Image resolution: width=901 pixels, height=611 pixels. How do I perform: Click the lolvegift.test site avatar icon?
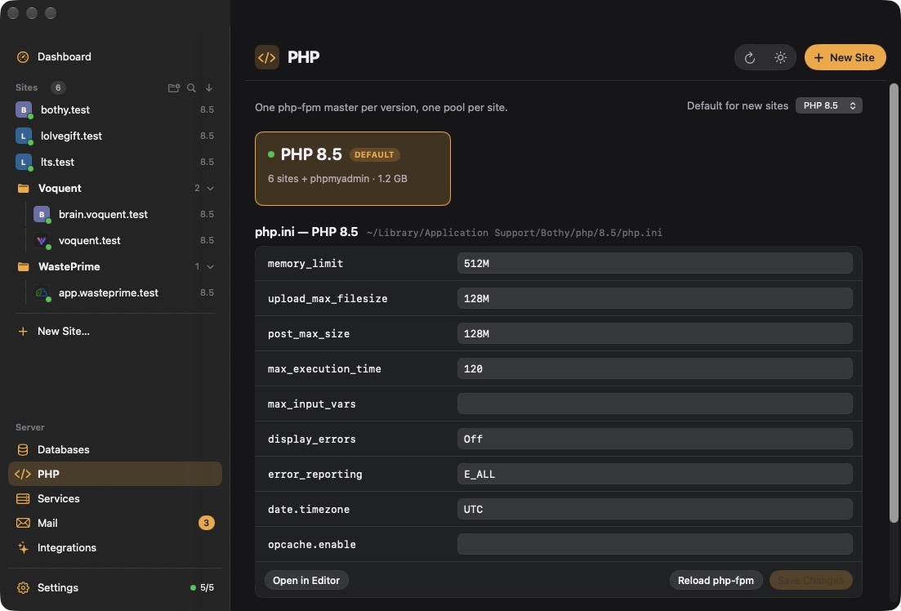[24, 136]
